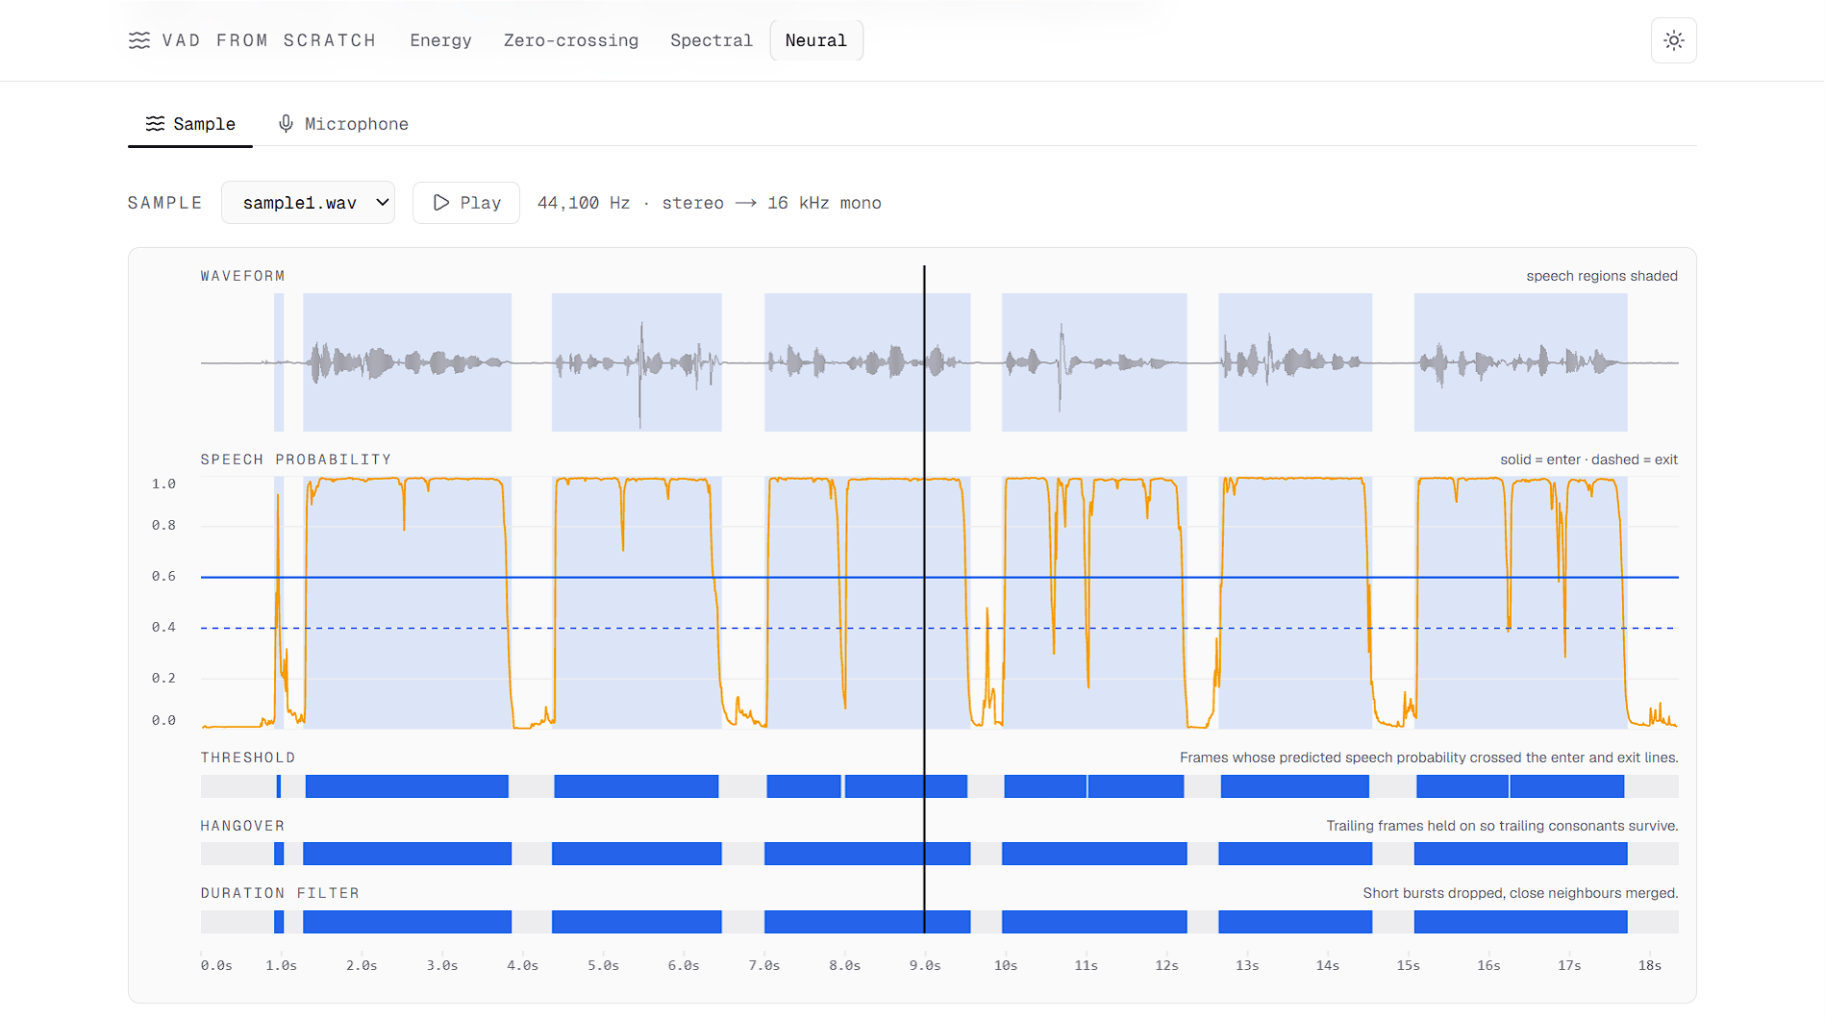This screenshot has width=1825, height=1019.
Task: Click the 'Short bursts dropped' description text
Action: pos(1520,893)
